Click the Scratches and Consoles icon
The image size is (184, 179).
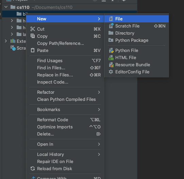[x=13, y=48]
